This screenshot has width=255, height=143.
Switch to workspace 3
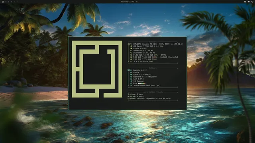point(12,2)
